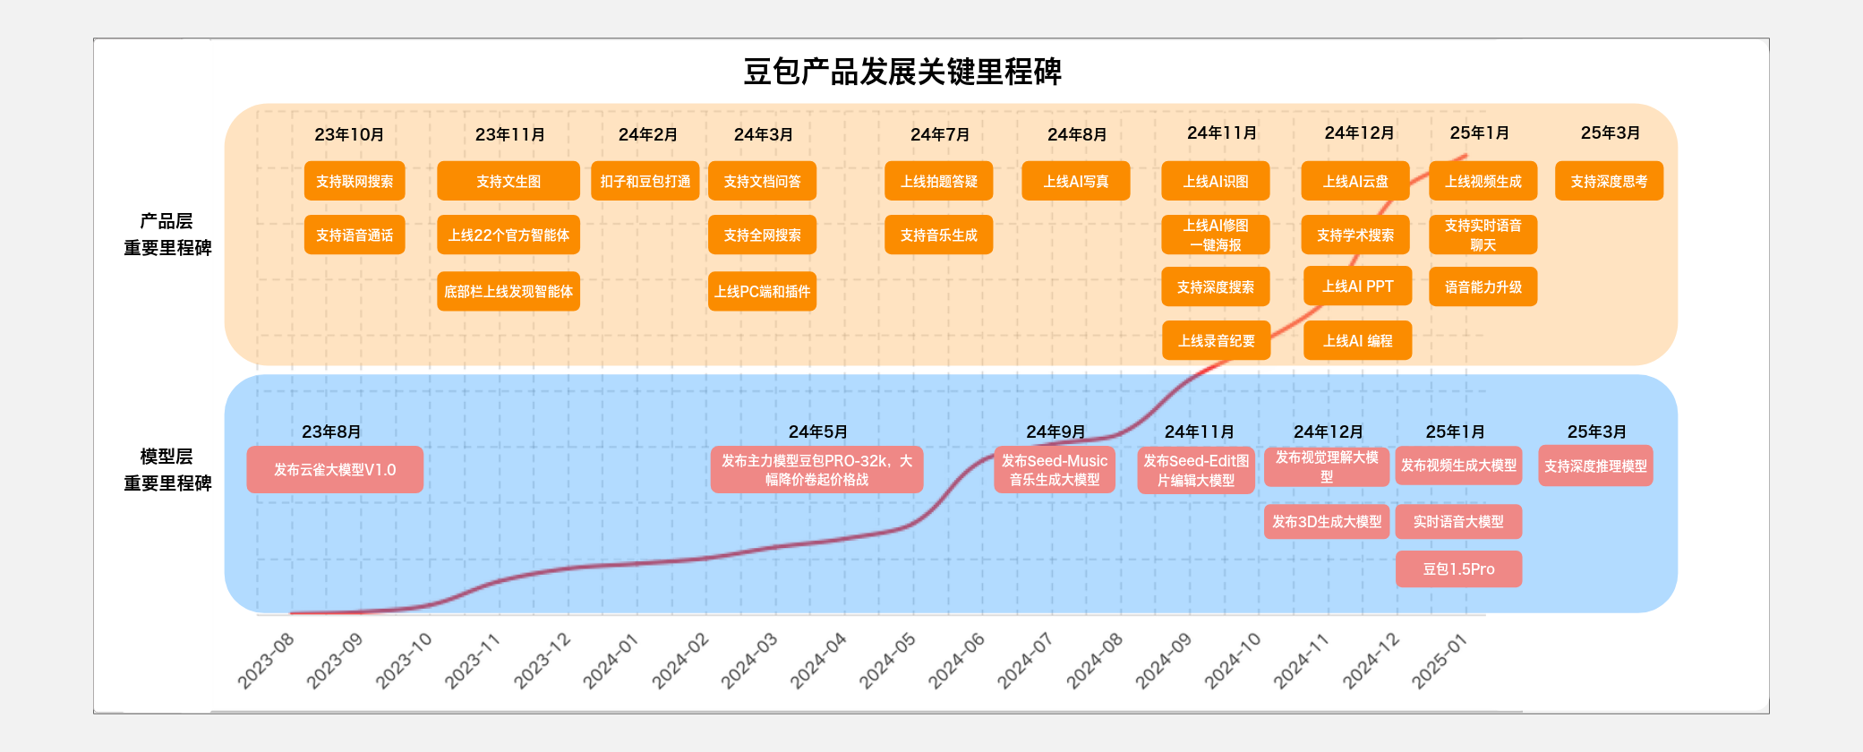Click the 产品层重要里程碑 label
This screenshot has height=752, width=1863.
click(x=167, y=235)
